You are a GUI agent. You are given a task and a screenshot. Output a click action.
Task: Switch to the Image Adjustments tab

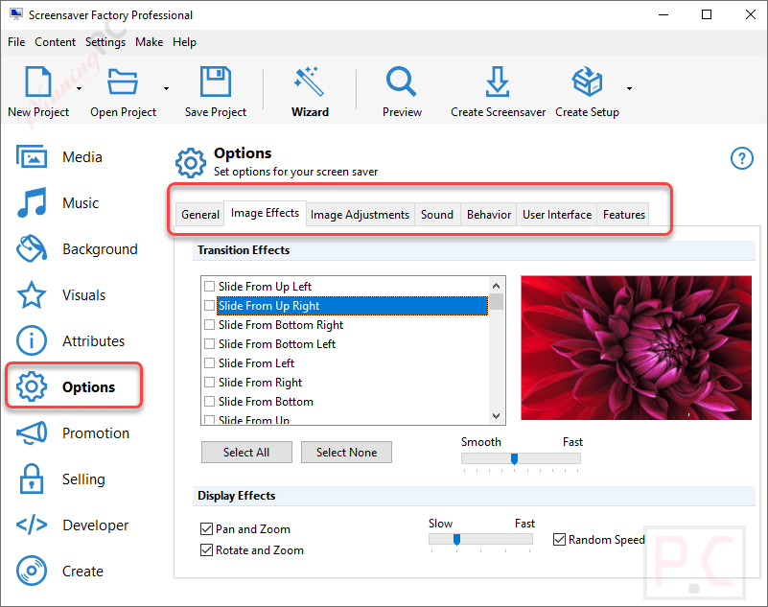click(x=360, y=215)
